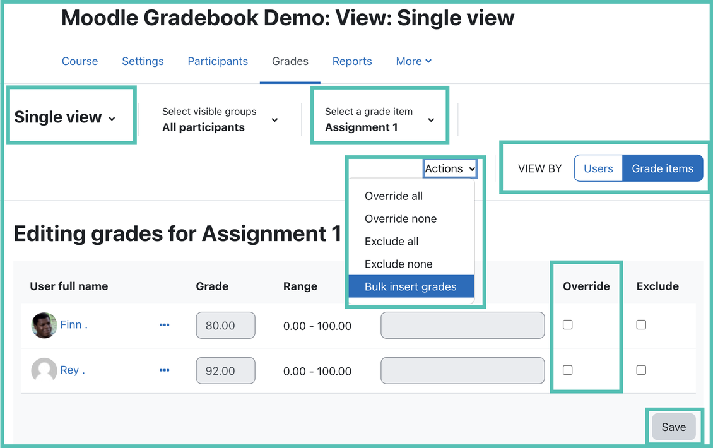Tick the Override checkbox for Finn

coord(567,325)
